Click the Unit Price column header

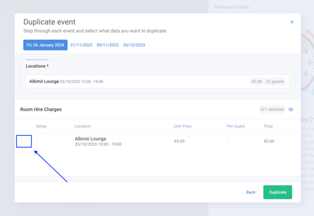[x=183, y=126]
